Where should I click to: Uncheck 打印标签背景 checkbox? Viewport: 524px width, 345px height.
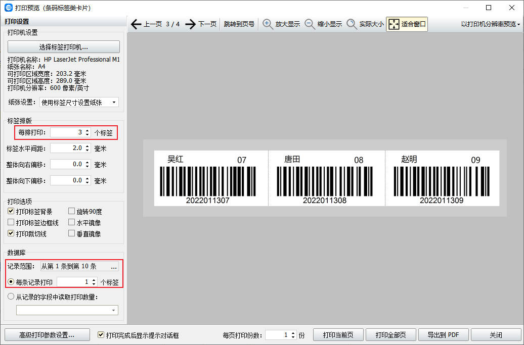click(x=11, y=211)
